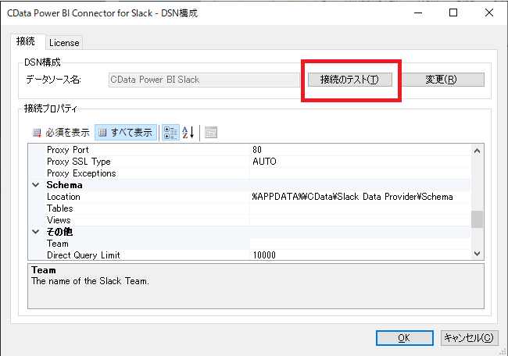Select the Direct Query Limit property
This screenshot has height=356, width=508.
pyautogui.click(x=249, y=255)
